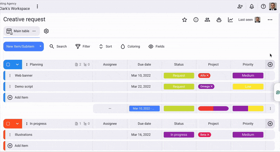Open the Sort option

click(105, 46)
